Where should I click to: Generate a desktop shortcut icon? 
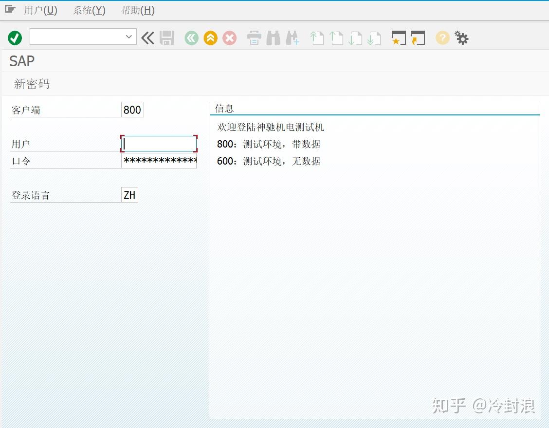click(418, 37)
